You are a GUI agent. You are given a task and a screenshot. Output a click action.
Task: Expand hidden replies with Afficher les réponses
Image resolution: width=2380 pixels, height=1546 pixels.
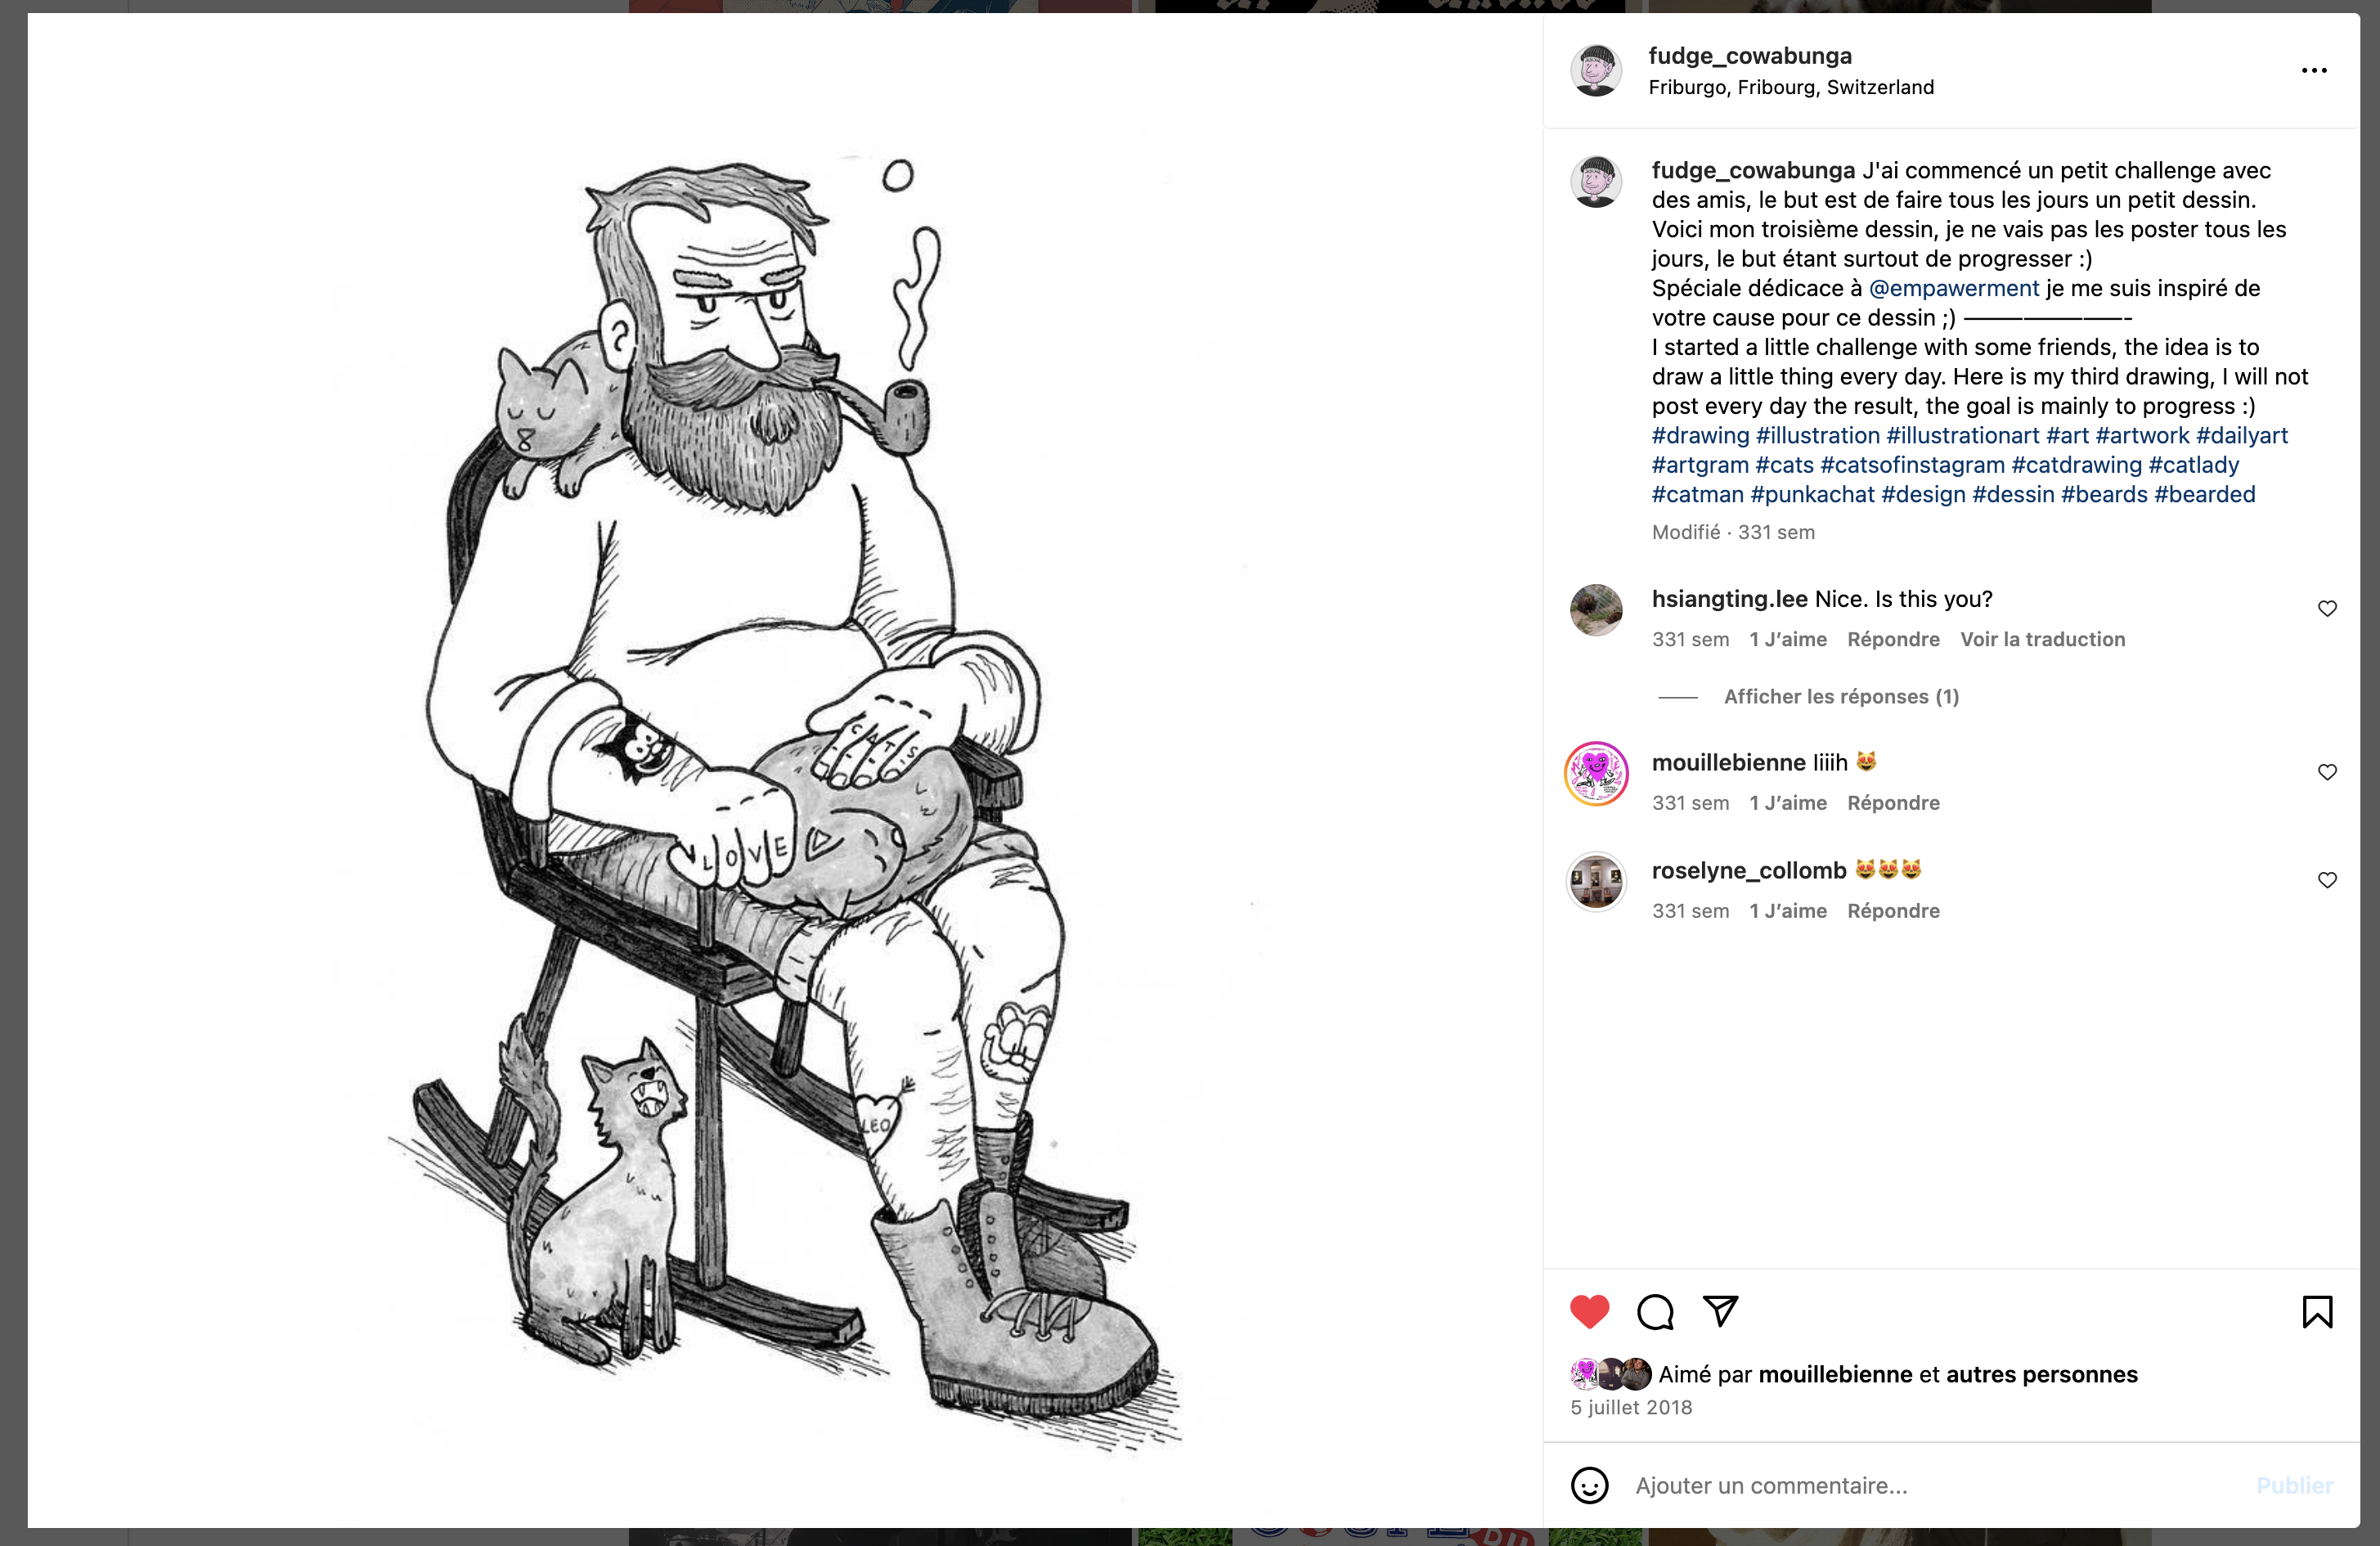click(1840, 696)
